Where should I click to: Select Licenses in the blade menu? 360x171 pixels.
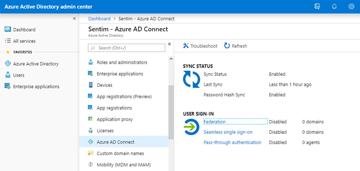tap(105, 131)
